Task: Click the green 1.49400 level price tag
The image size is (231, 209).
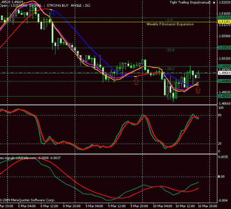Action: [224, 81]
